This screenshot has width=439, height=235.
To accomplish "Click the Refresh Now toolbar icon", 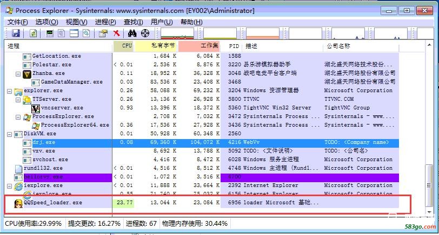I will 33,33.
